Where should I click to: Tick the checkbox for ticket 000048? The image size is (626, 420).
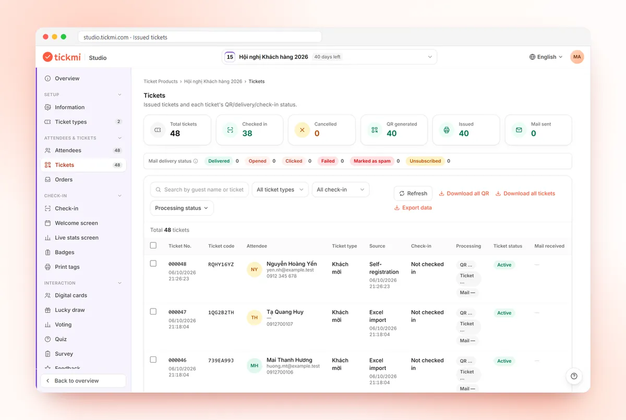coord(153,264)
